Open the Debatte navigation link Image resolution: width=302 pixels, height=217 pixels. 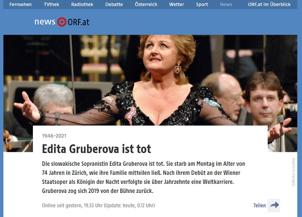point(114,4)
